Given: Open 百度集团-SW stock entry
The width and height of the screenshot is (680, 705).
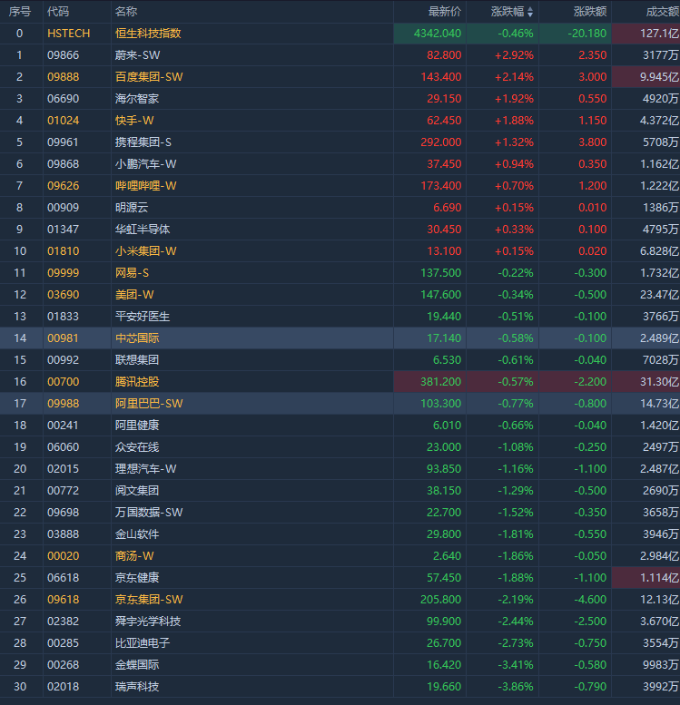Looking at the screenshot, I should 149,77.
